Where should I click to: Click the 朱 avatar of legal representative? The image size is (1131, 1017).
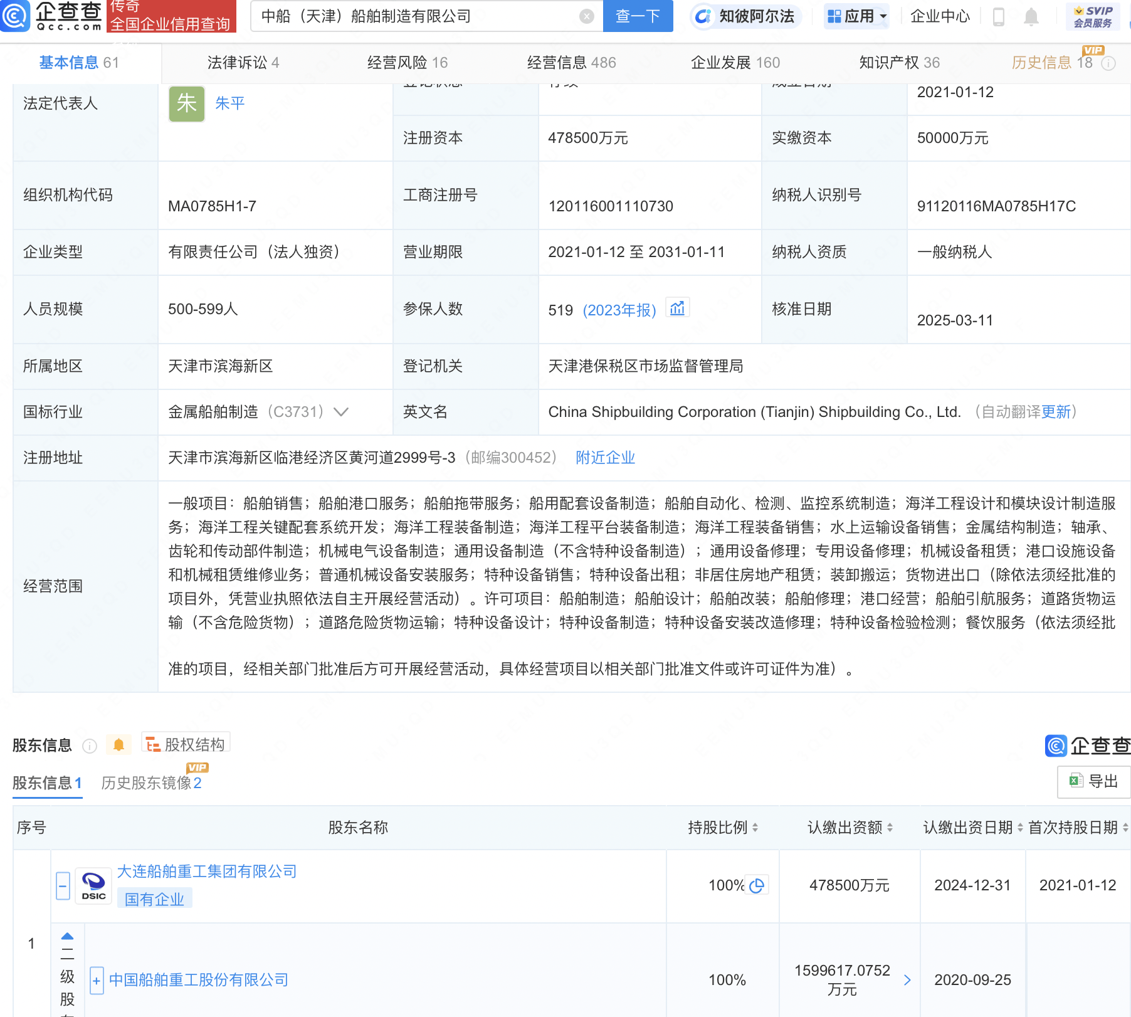click(187, 103)
